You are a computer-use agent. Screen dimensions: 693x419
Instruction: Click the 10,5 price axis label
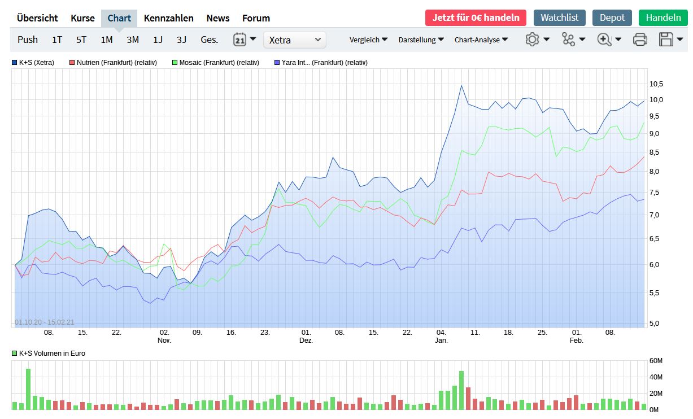tap(656, 84)
